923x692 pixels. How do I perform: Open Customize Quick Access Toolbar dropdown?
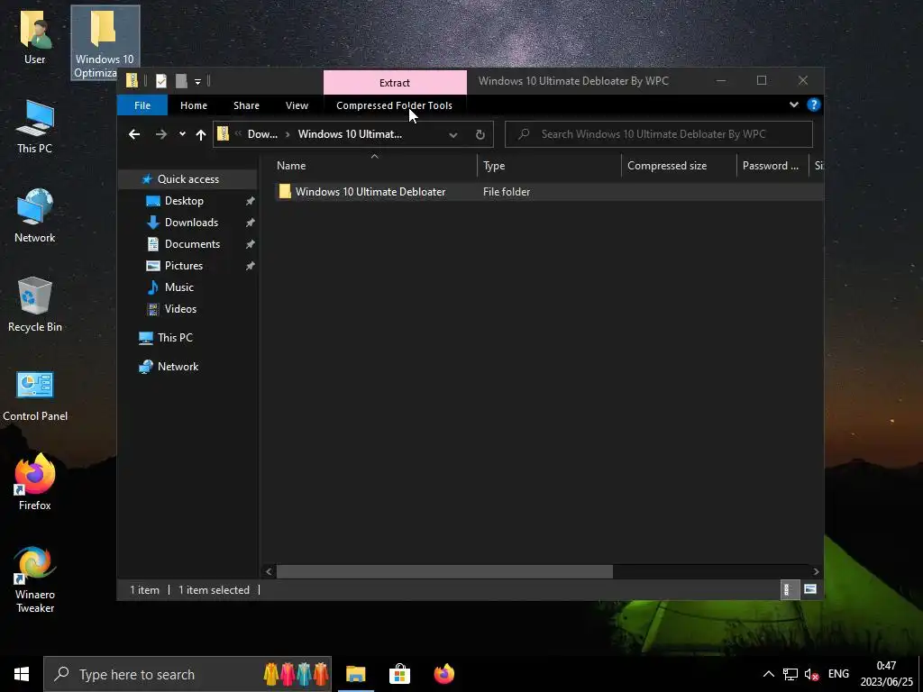coord(197,81)
